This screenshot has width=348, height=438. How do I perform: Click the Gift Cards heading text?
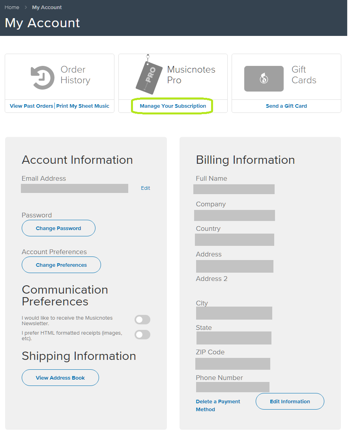click(x=304, y=75)
